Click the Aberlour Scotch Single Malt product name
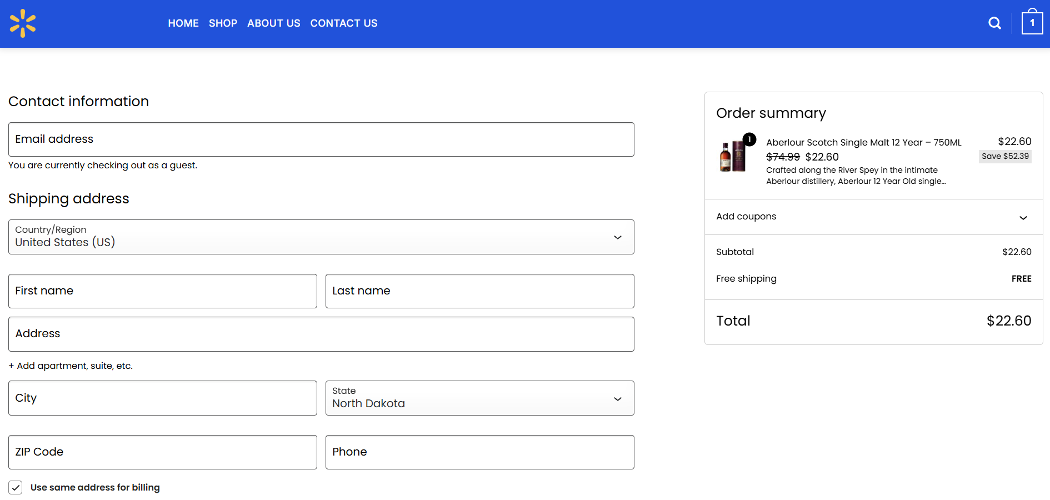This screenshot has width=1050, height=500. (864, 142)
